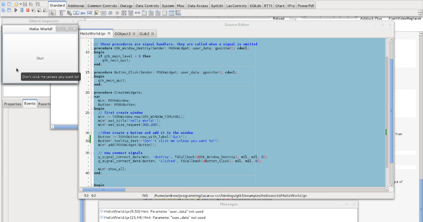This screenshot has width=423, height=222.
Task: Run the program with green play icon
Action: 16,10
